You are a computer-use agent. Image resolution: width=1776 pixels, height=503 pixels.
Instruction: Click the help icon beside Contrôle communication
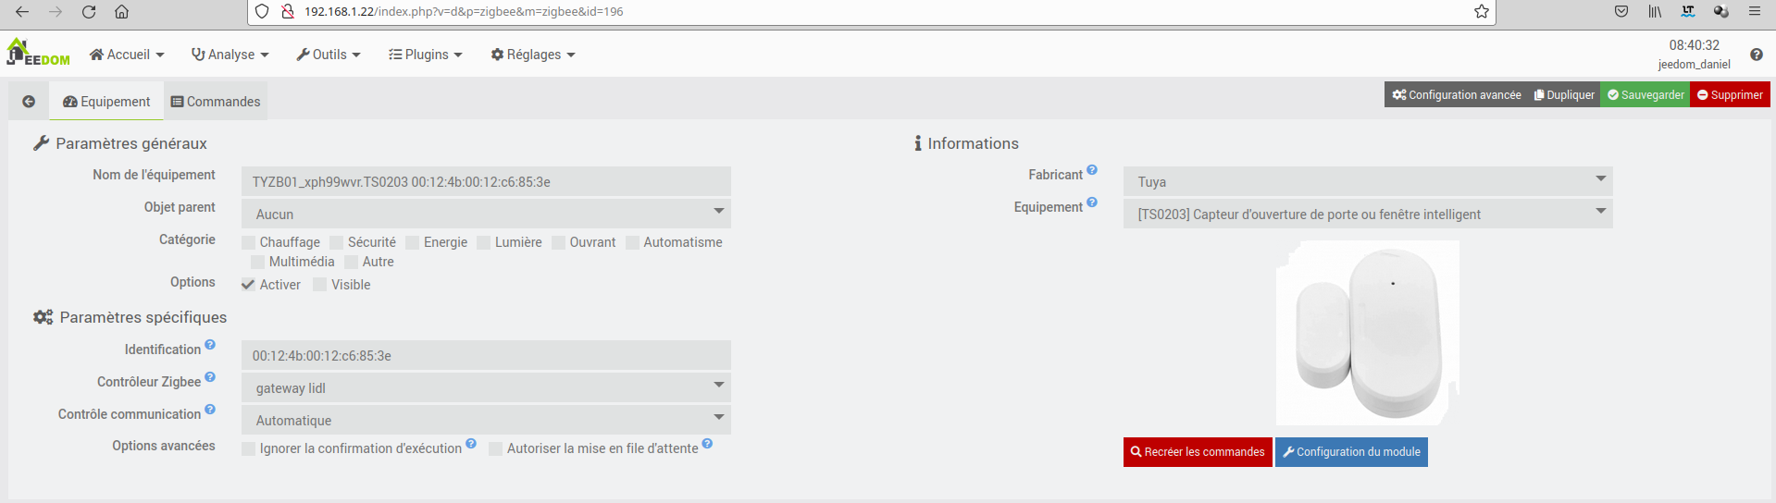tap(210, 410)
